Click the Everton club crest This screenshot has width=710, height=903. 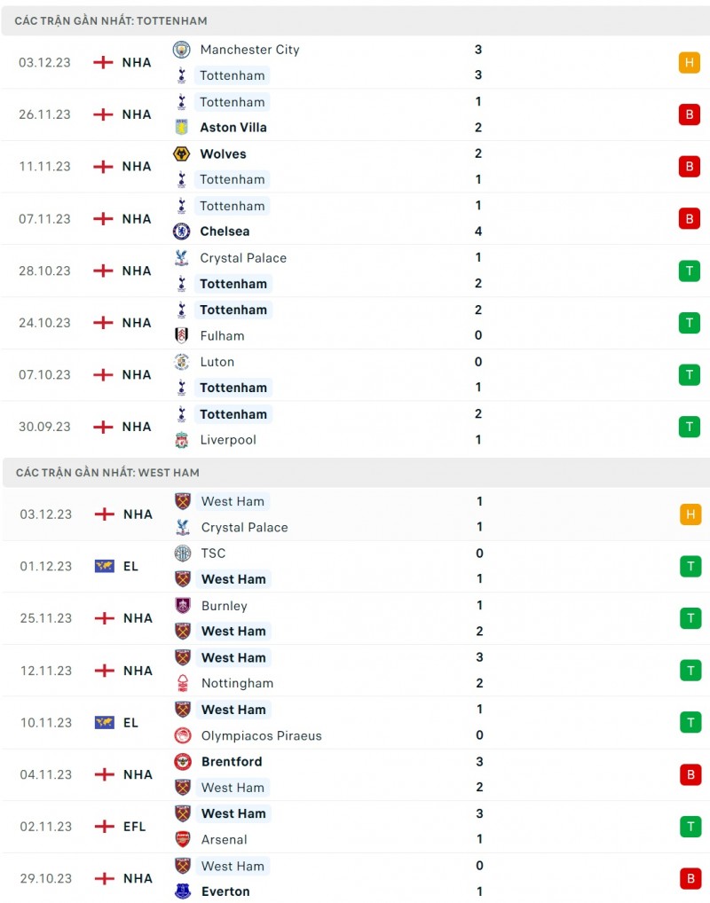182,891
